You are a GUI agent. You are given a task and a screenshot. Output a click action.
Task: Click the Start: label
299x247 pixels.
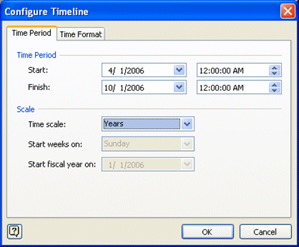click(x=38, y=70)
